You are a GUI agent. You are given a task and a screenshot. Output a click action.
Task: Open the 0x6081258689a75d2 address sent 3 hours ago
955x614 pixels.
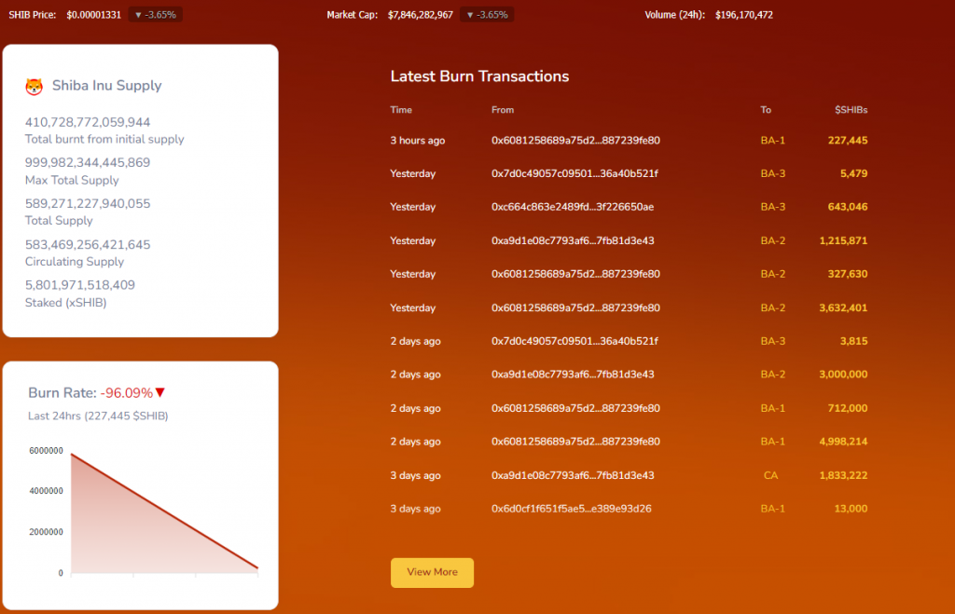(575, 140)
